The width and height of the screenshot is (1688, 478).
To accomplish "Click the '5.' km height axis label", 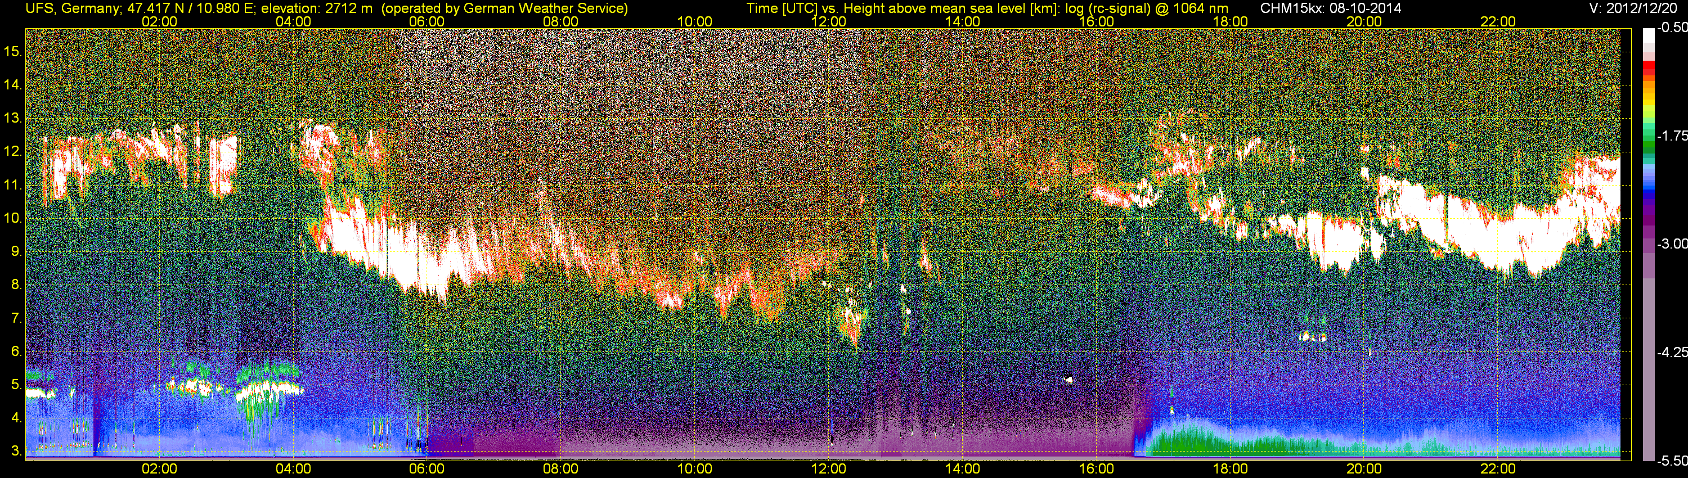I will point(17,385).
